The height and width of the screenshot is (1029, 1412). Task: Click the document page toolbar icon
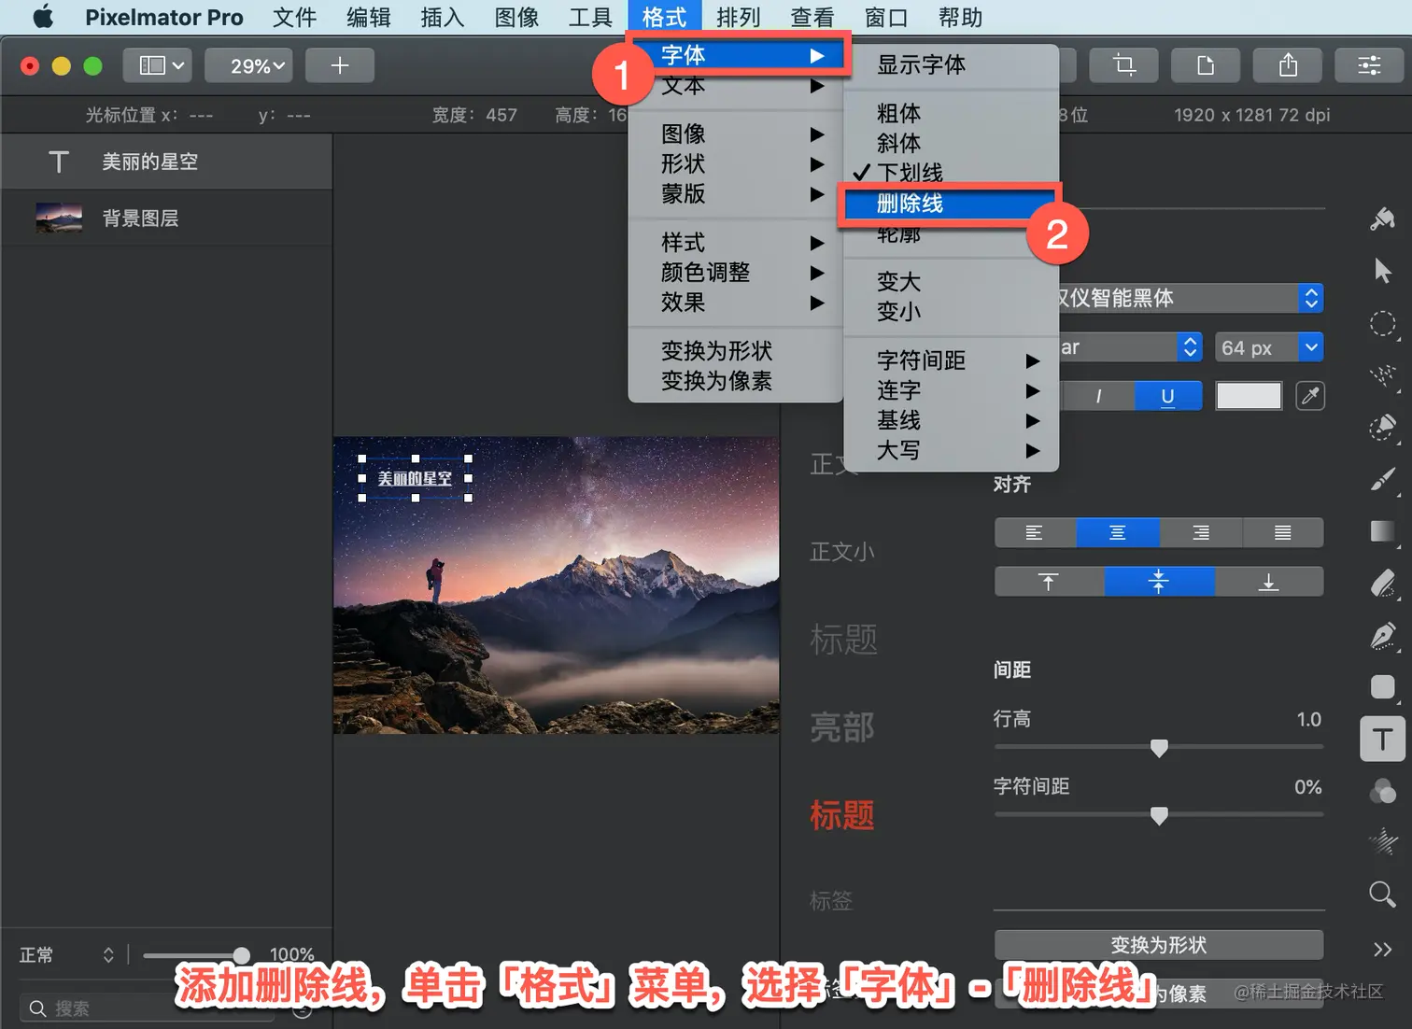tap(1206, 65)
